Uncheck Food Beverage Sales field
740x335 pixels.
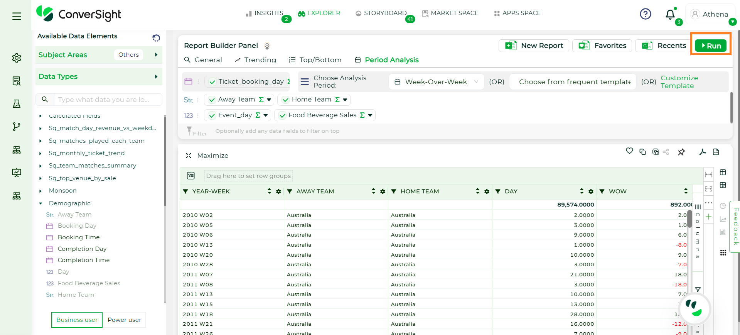(x=282, y=115)
